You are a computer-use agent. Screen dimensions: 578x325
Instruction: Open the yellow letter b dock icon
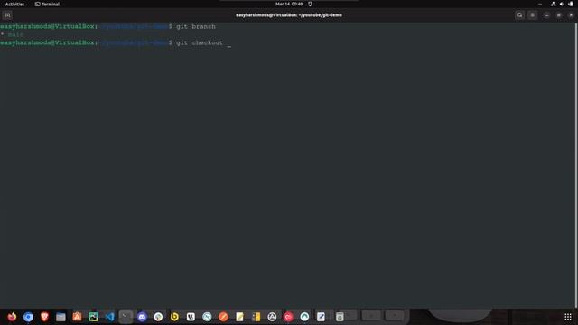tap(174, 317)
